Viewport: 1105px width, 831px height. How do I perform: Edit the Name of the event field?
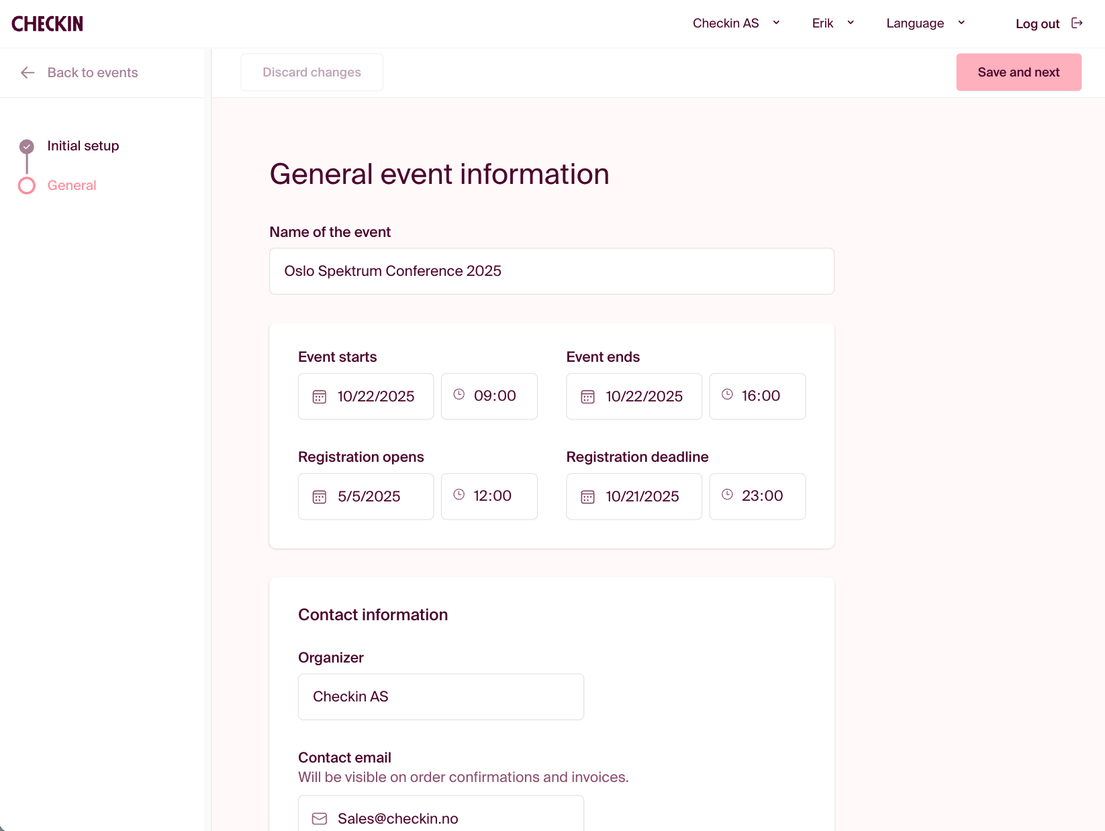(551, 271)
